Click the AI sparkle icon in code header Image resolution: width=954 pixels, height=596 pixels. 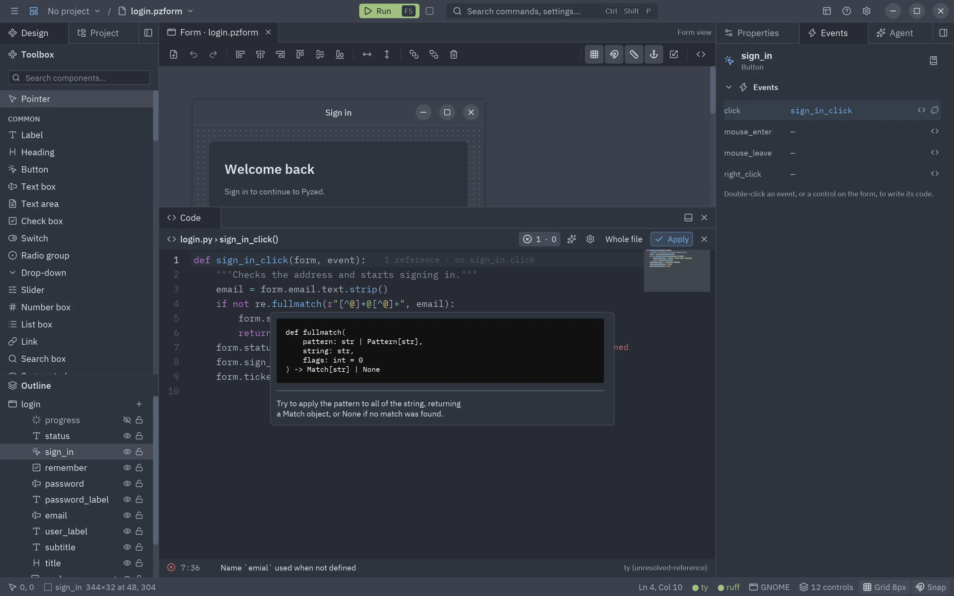point(572,239)
